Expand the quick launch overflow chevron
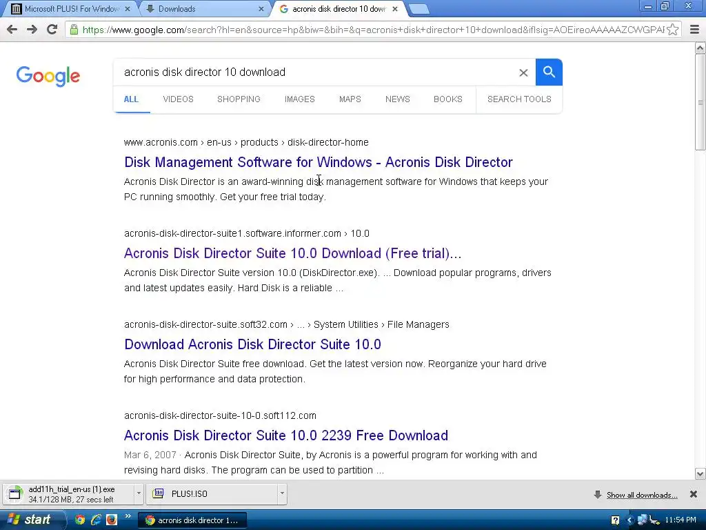Viewport: 706px width, 530px height. pos(128,516)
